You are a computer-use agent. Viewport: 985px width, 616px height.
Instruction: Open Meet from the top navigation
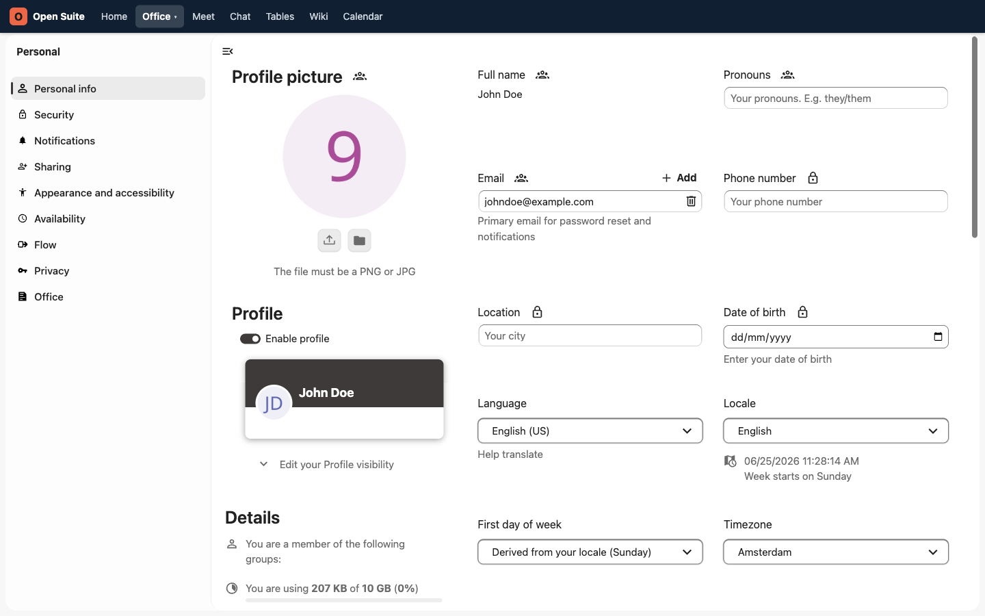tap(203, 16)
